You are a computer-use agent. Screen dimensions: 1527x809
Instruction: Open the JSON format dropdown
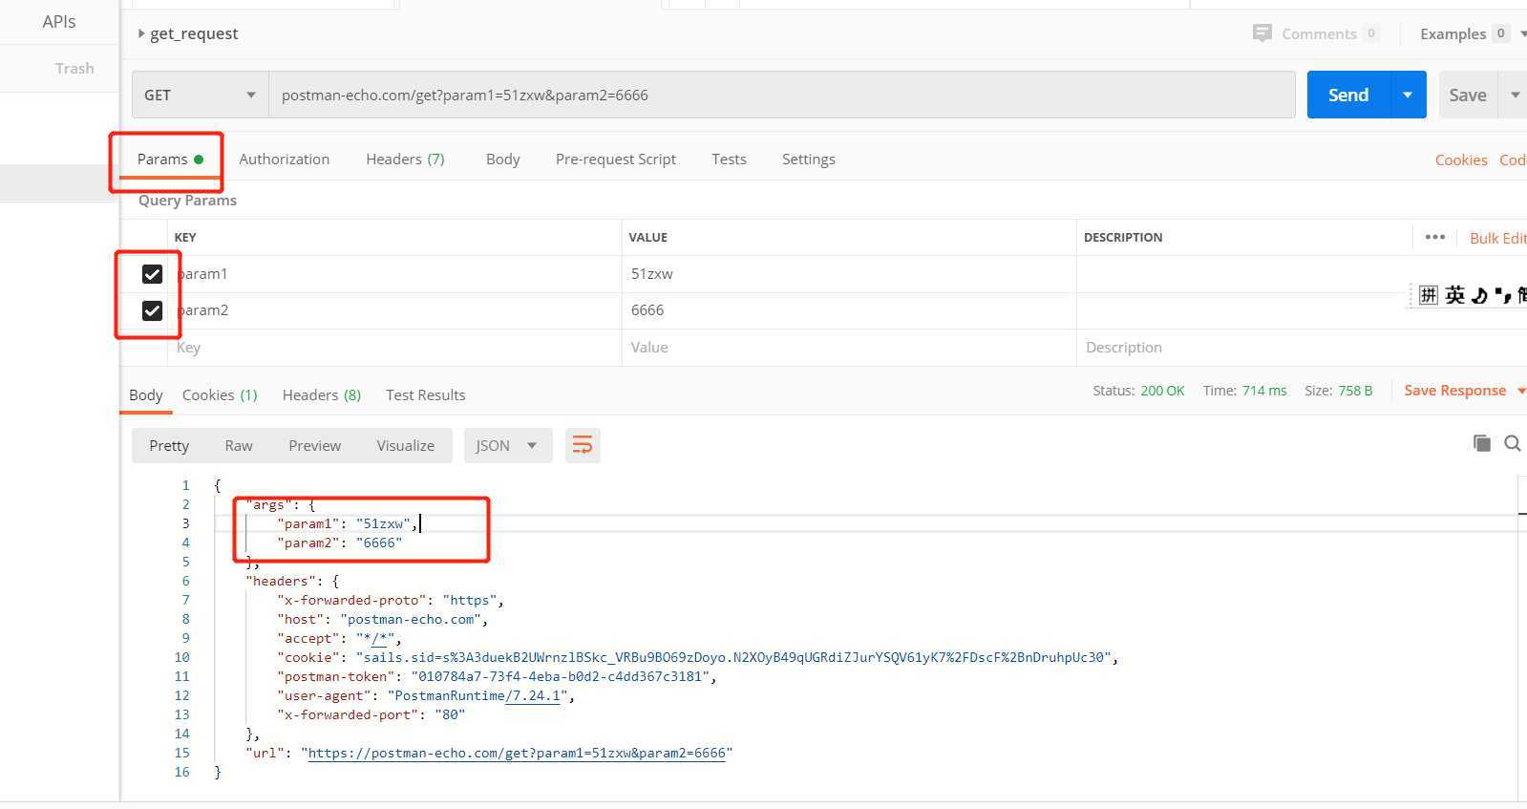tap(508, 445)
